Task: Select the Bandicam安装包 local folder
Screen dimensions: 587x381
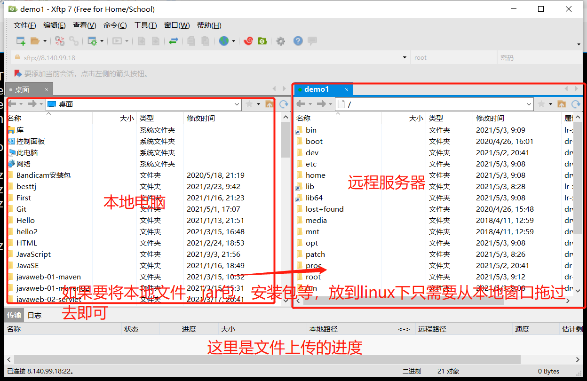Action: 43,175
